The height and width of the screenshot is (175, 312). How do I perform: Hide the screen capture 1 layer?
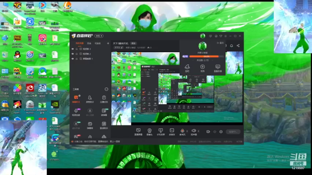coord(73,59)
